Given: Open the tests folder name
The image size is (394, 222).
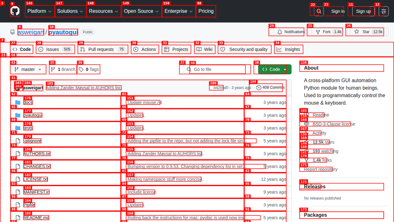Looking at the screenshot, I should click(28, 128).
